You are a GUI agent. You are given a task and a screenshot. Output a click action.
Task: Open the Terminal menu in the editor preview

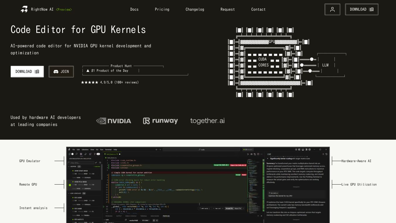[x=108, y=150]
